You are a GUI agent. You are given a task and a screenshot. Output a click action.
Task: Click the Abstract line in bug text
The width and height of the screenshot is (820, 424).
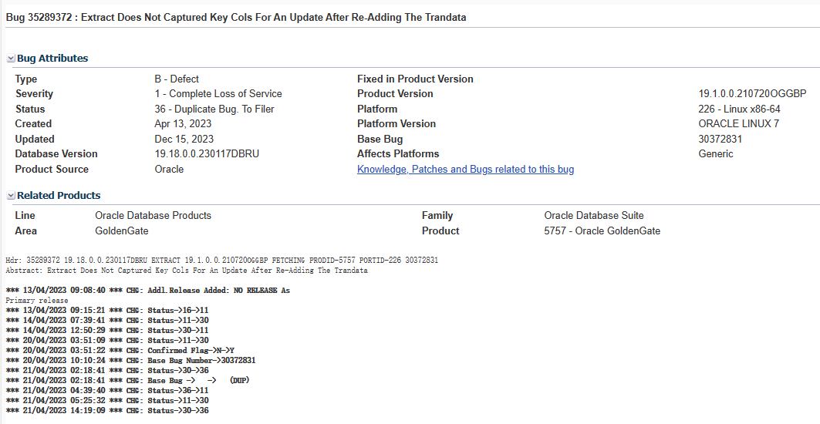pos(187,271)
